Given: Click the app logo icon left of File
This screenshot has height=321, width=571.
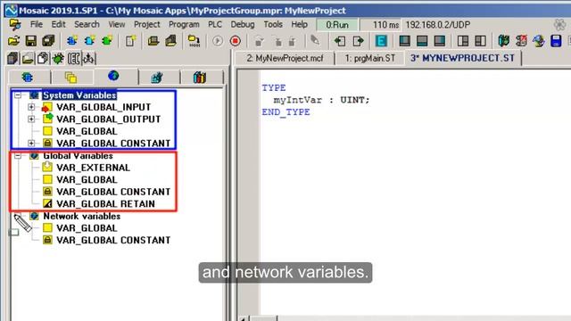Looking at the screenshot, I should [15, 25].
